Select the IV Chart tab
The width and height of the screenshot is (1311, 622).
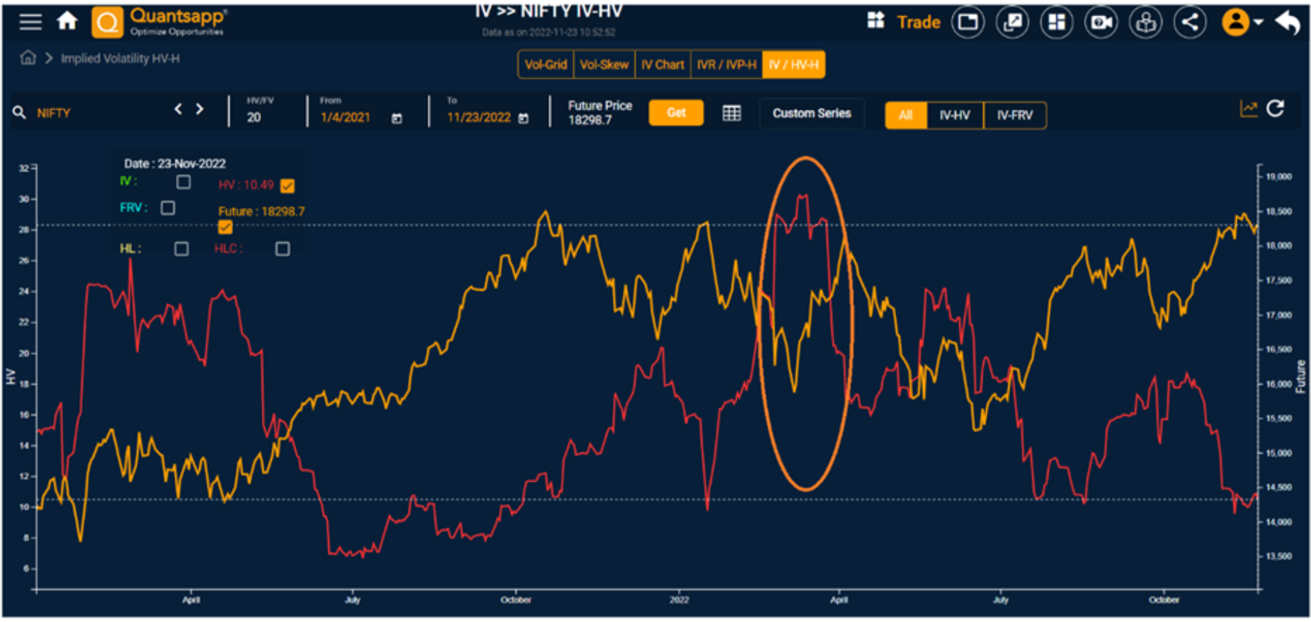[x=662, y=64]
